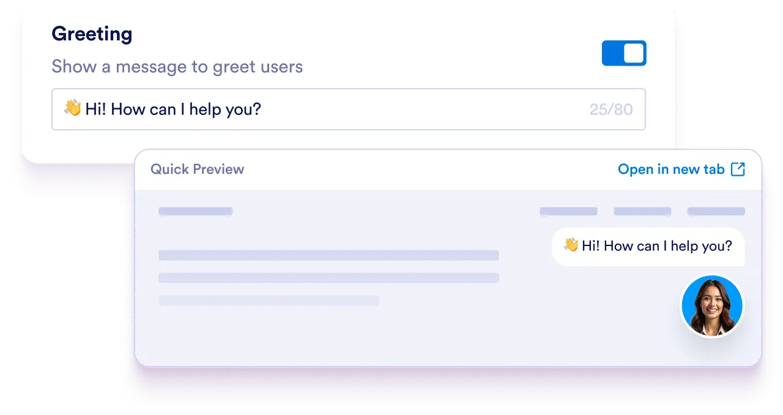Viewport: 783px width, 415px height.
Task: Turn off the Greeting toggle switch
Action: [x=624, y=53]
